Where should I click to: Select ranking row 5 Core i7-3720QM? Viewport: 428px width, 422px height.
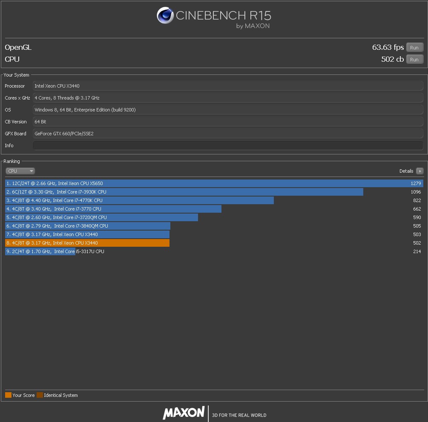(x=214, y=217)
